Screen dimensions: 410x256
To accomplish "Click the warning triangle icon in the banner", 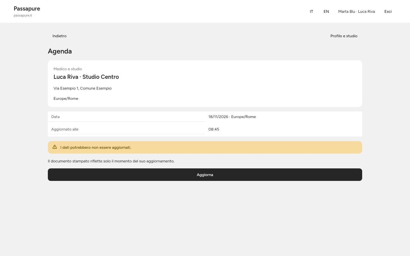I will coord(55,147).
